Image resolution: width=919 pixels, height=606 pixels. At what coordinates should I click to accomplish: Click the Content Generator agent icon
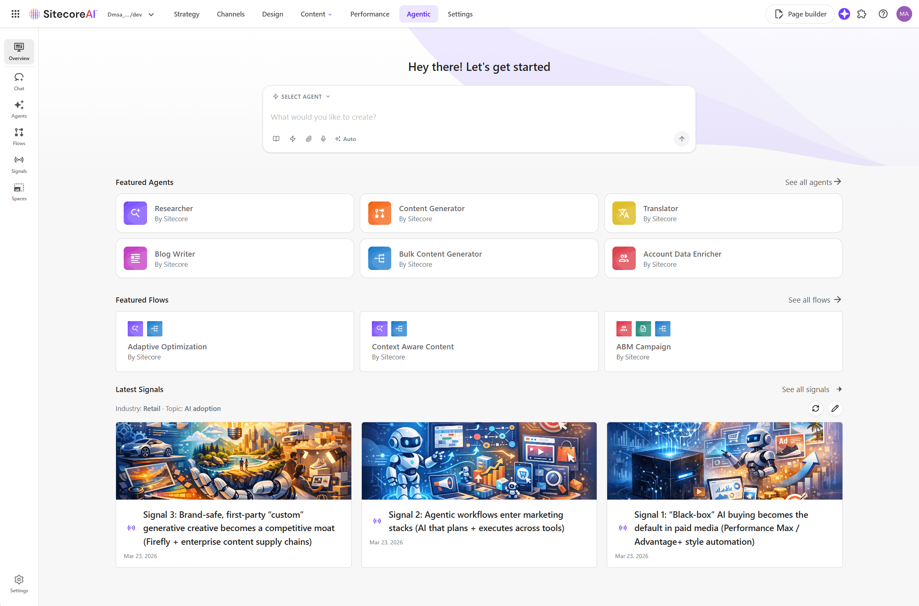coord(380,213)
